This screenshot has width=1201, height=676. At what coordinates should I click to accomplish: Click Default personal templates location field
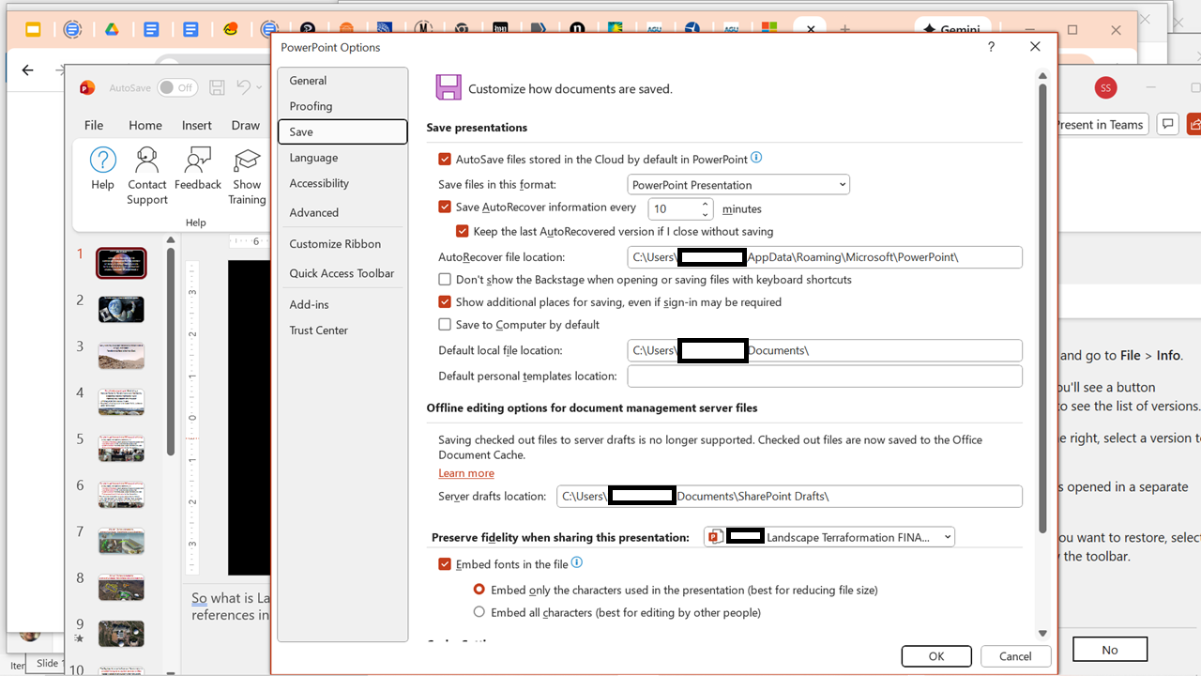825,376
